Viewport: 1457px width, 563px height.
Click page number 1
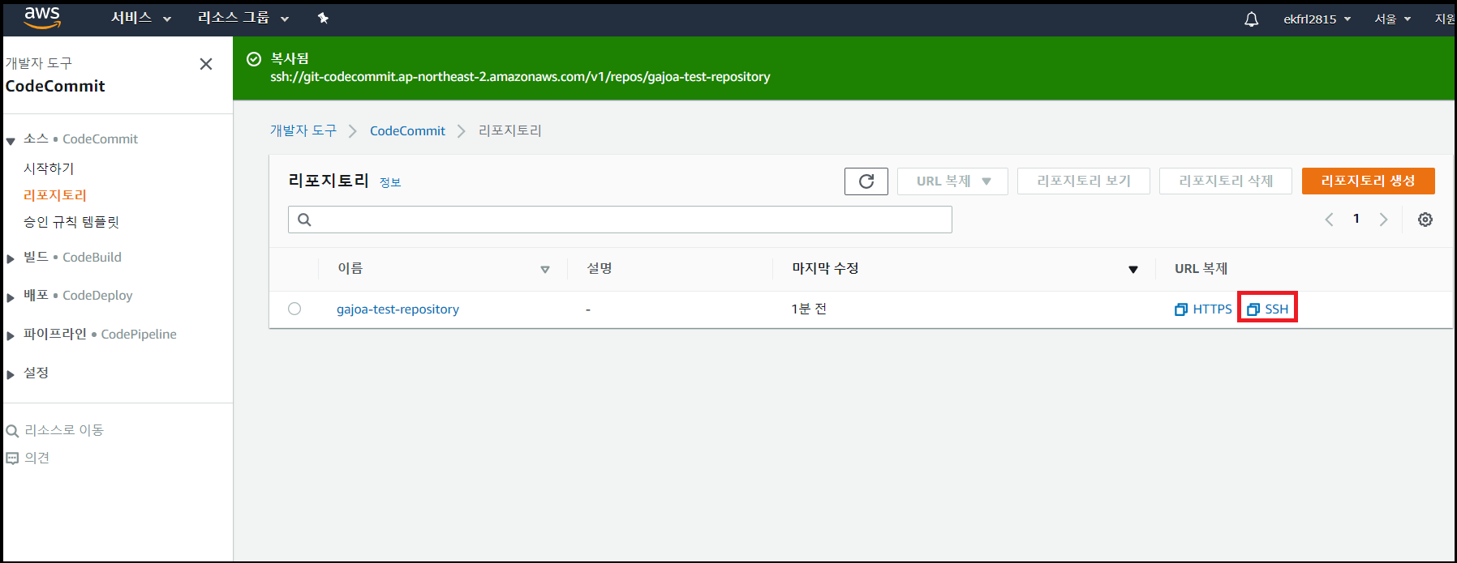point(1356,219)
